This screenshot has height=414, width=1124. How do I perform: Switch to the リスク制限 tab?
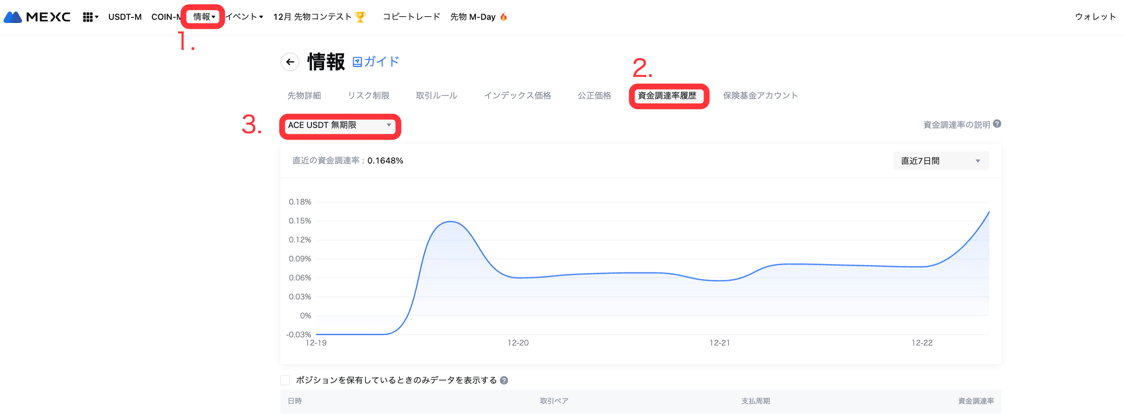(x=368, y=96)
